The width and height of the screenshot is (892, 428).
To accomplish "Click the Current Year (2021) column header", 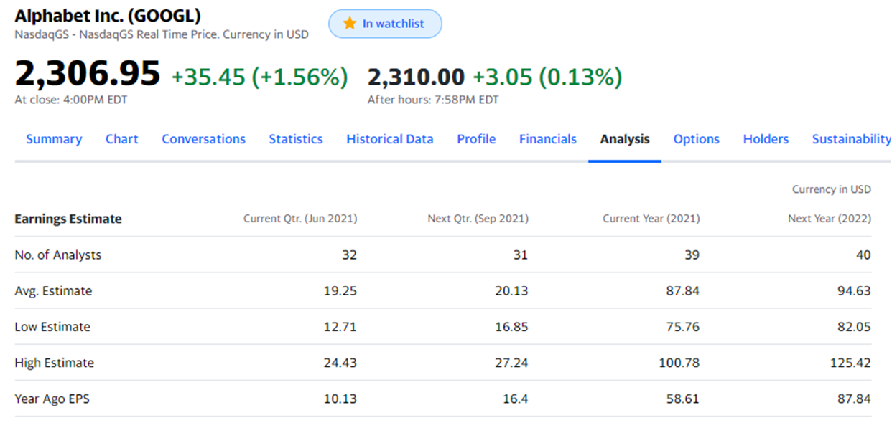I will pos(651,219).
